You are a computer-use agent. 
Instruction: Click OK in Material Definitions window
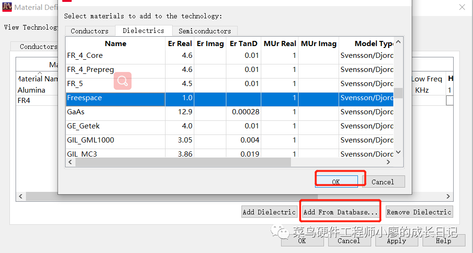[x=302, y=241]
